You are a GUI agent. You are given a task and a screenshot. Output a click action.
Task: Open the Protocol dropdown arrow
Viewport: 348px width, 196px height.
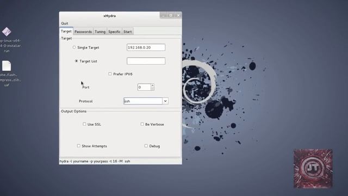point(165,101)
